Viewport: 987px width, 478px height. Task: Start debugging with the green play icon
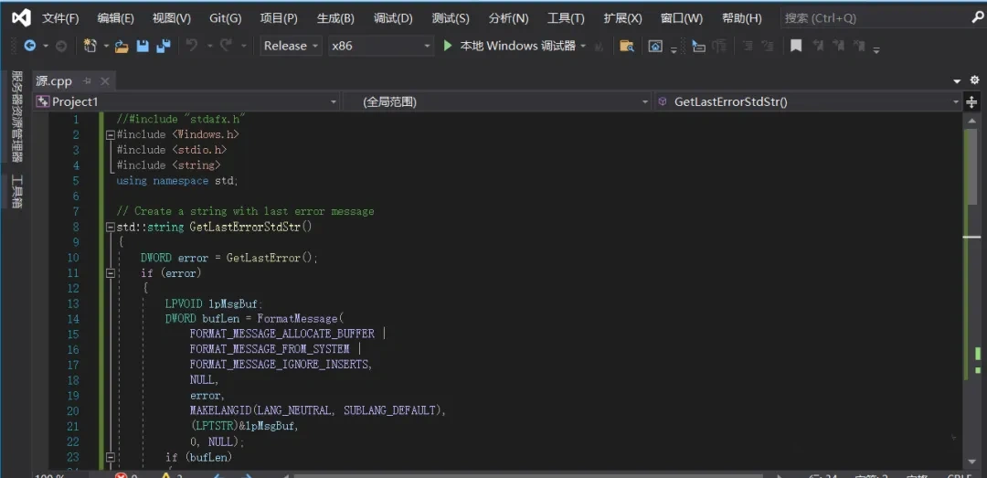tap(448, 46)
